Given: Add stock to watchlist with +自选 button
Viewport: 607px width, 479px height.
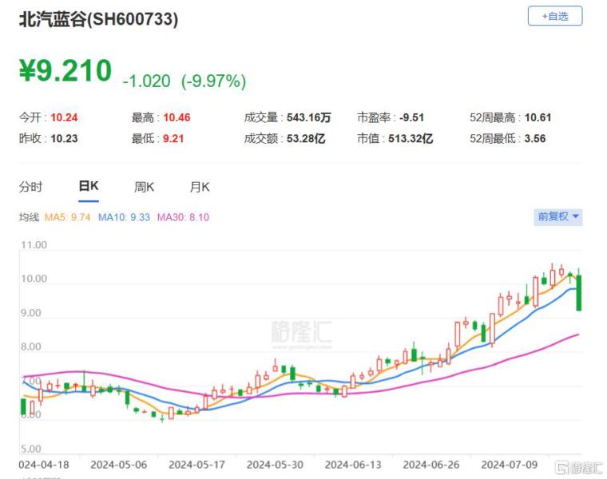Looking at the screenshot, I should click(x=555, y=16).
